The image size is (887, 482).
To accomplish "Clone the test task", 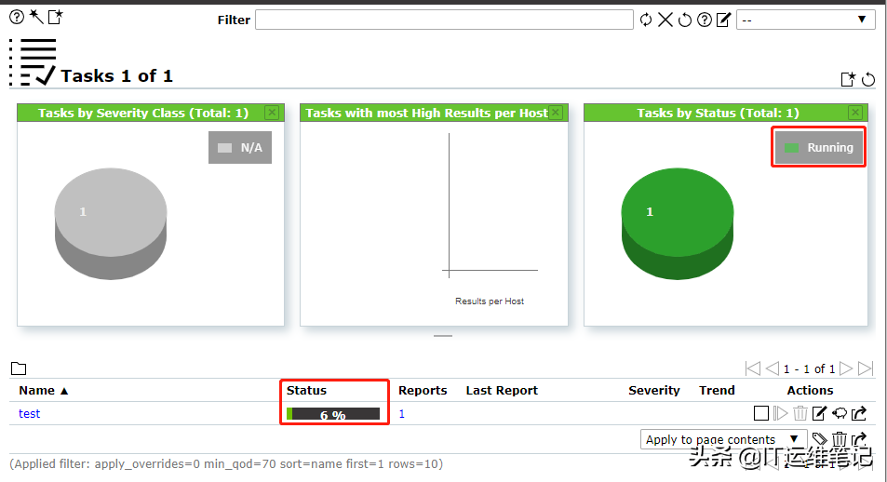I will click(839, 414).
